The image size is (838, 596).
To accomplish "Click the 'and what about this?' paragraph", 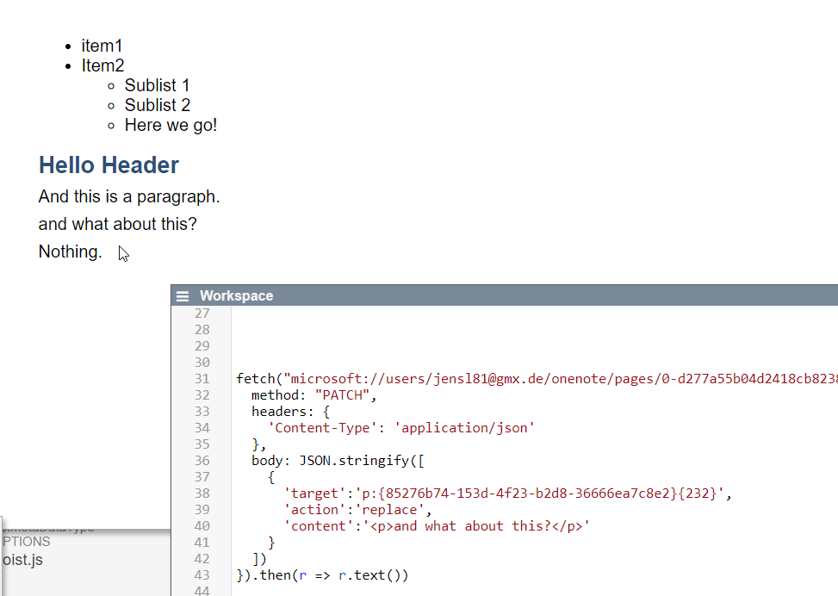I will (x=118, y=224).
